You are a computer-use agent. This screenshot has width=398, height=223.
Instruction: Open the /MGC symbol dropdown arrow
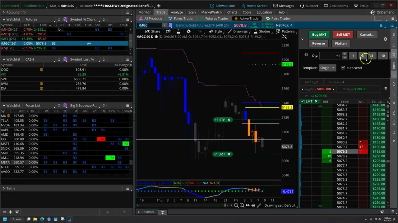point(164,25)
